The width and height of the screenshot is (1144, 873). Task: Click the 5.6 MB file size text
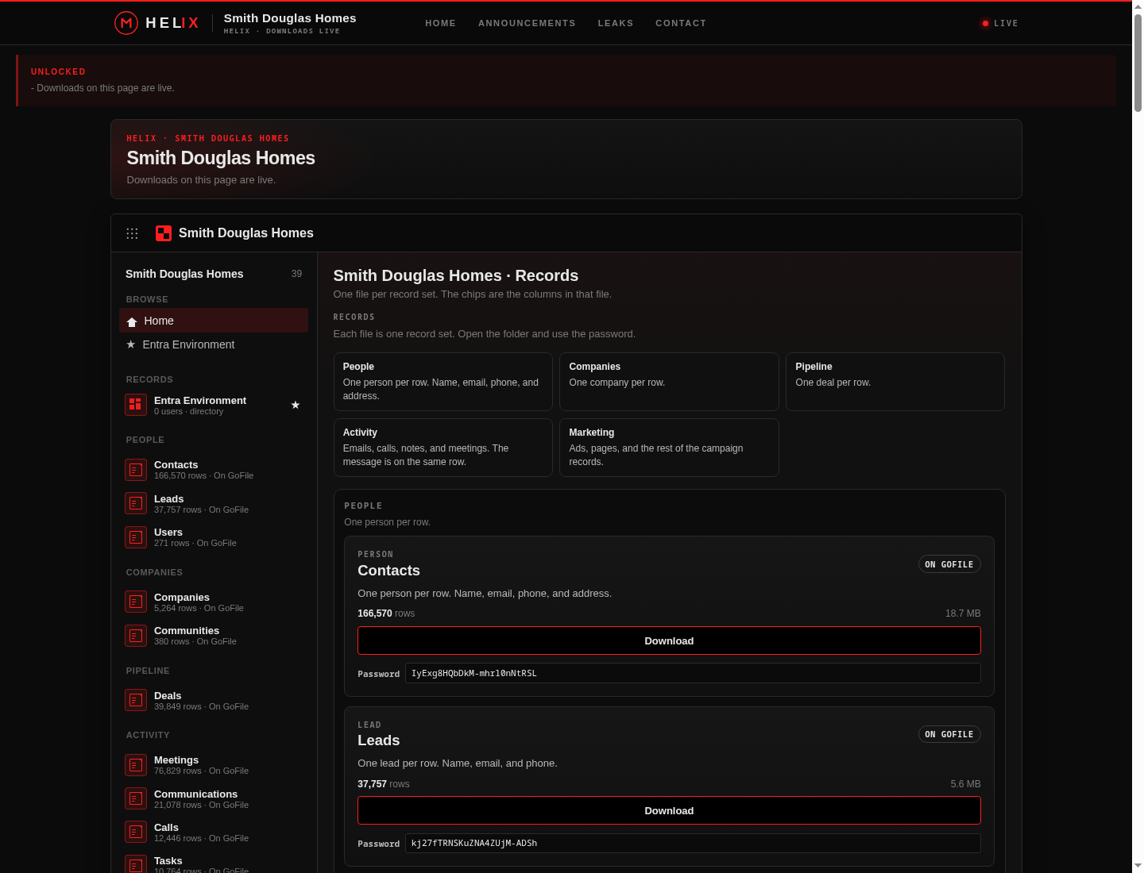pyautogui.click(x=965, y=784)
